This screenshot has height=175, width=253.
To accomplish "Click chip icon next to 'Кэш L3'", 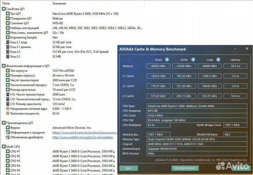I will 8,56.
